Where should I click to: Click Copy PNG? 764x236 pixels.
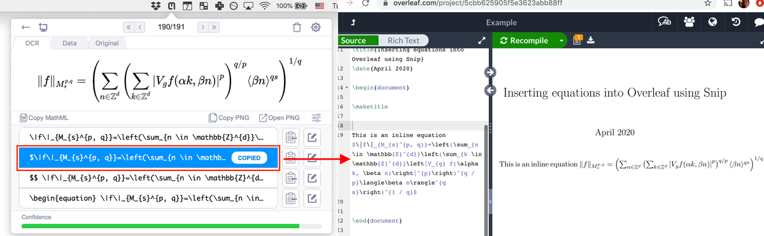[x=230, y=118]
